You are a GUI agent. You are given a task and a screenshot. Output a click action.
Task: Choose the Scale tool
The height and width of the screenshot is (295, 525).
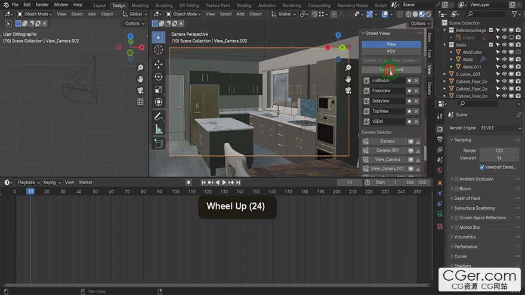[x=159, y=89]
